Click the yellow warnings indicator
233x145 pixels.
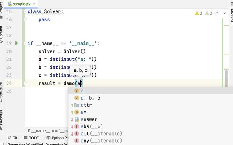tap(199, 13)
